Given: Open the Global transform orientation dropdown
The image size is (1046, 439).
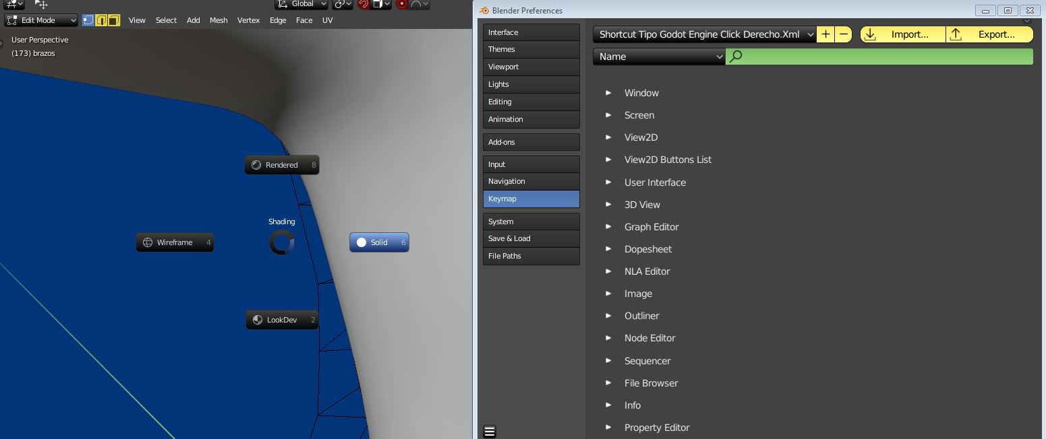Looking at the screenshot, I should click(303, 4).
